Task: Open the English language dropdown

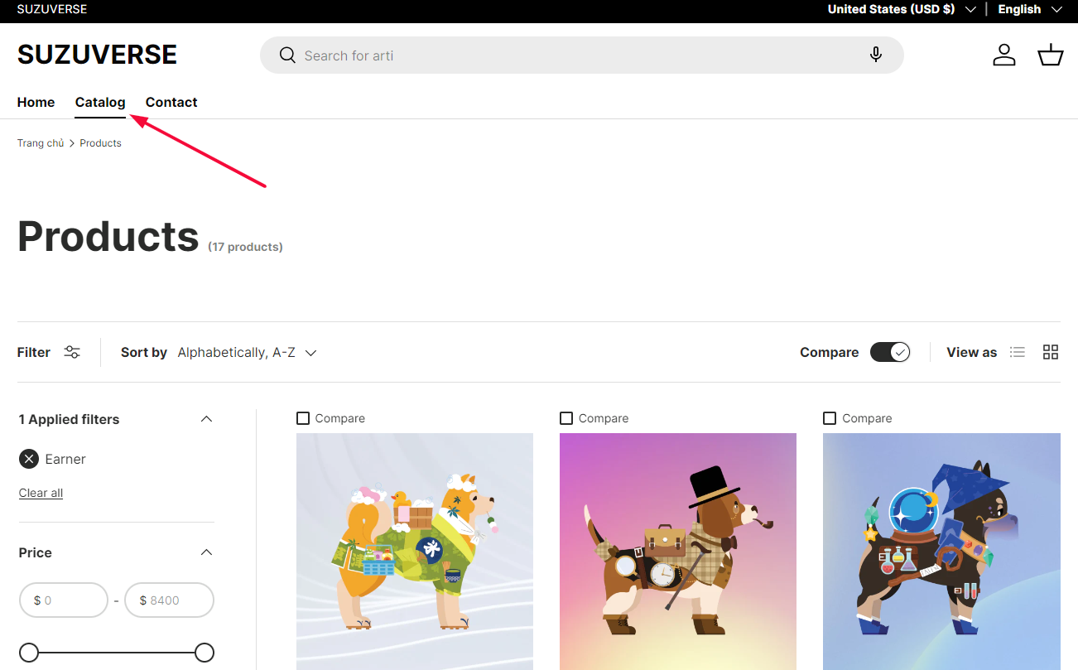Action: (1030, 9)
